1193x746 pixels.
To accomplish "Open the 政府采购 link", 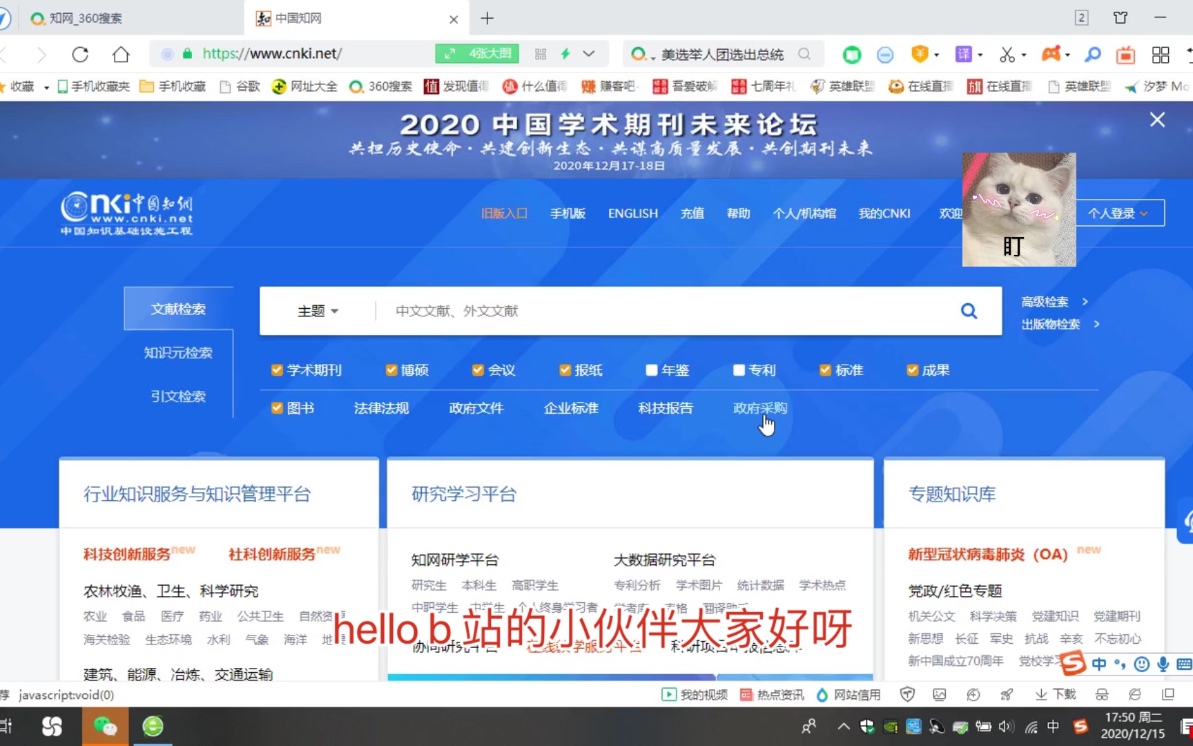I will 760,408.
